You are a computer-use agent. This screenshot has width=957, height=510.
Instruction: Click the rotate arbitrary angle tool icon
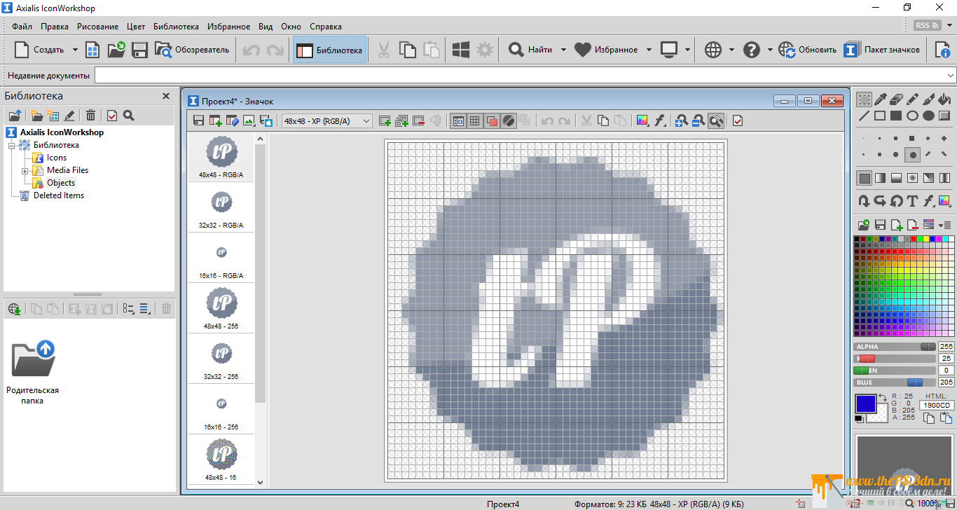click(897, 201)
